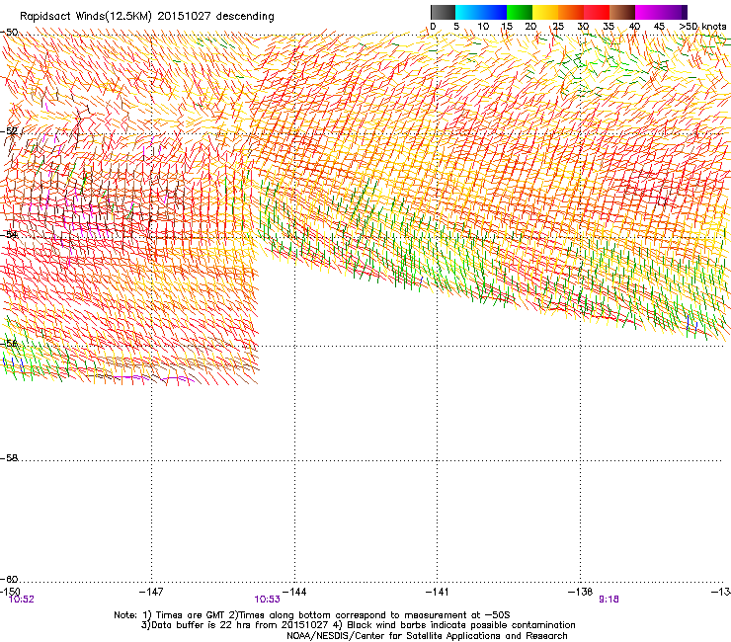Click the red 30-35 knots legend segment
Screen dimensions: 731x642
click(597, 12)
